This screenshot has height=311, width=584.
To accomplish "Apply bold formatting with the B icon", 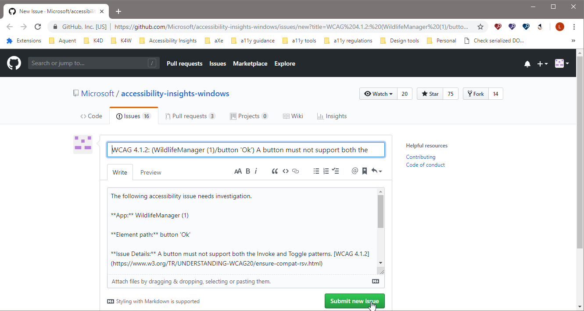I will [248, 171].
